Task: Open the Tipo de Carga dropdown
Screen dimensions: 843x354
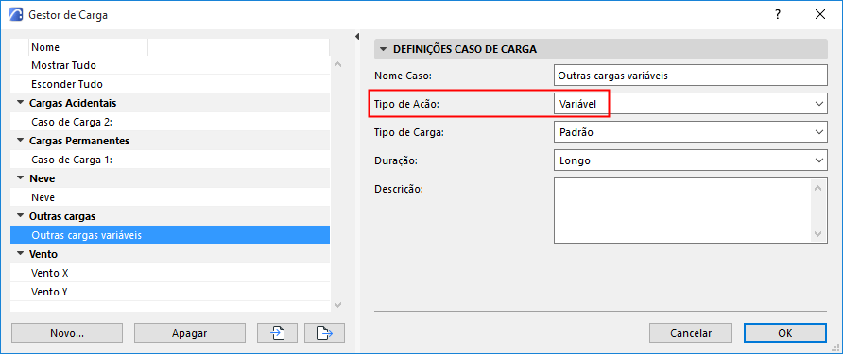Action: pyautogui.click(x=690, y=131)
